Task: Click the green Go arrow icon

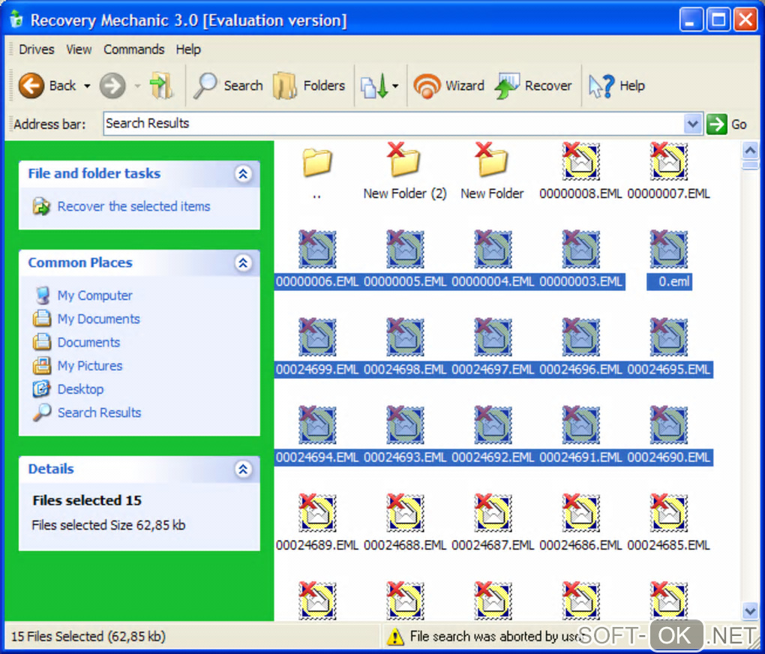Action: (x=716, y=124)
